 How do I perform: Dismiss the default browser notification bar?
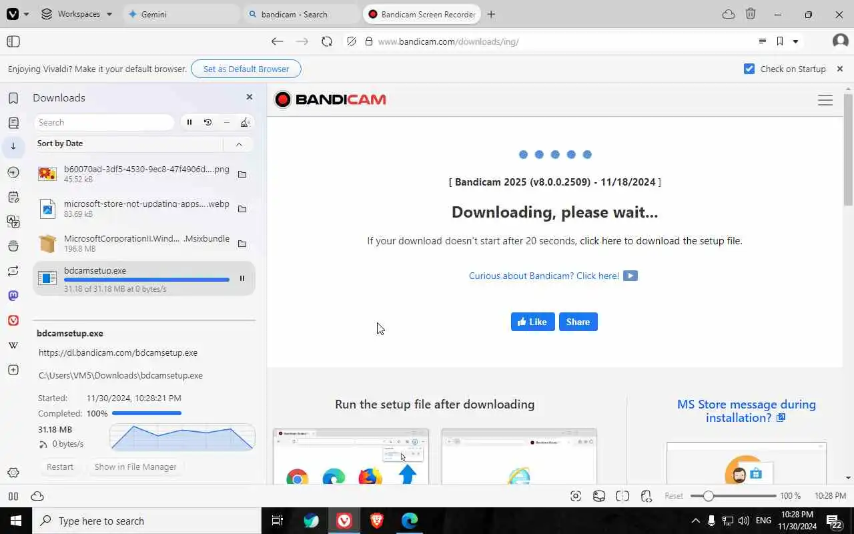click(x=840, y=69)
